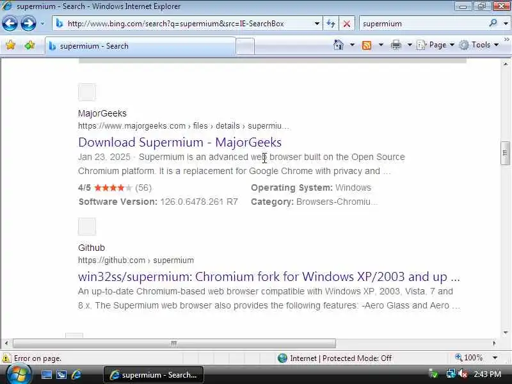Click the Add to Favorites icon

29,45
